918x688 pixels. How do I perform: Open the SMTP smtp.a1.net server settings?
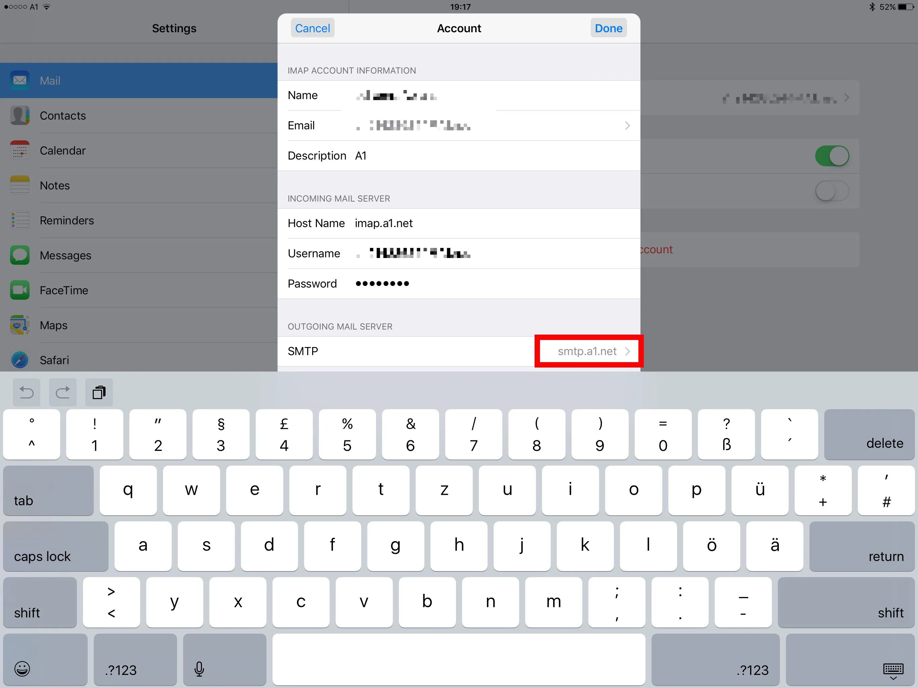pos(588,351)
